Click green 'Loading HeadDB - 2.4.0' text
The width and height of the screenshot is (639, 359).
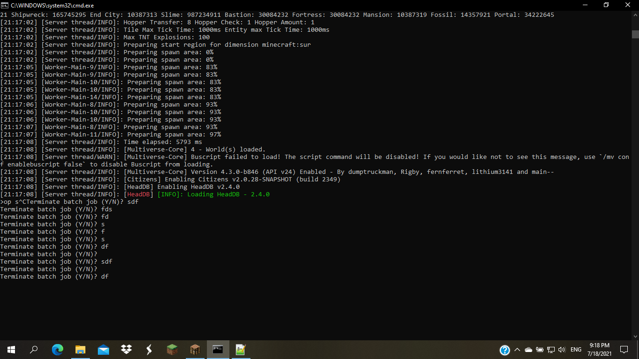point(228,194)
